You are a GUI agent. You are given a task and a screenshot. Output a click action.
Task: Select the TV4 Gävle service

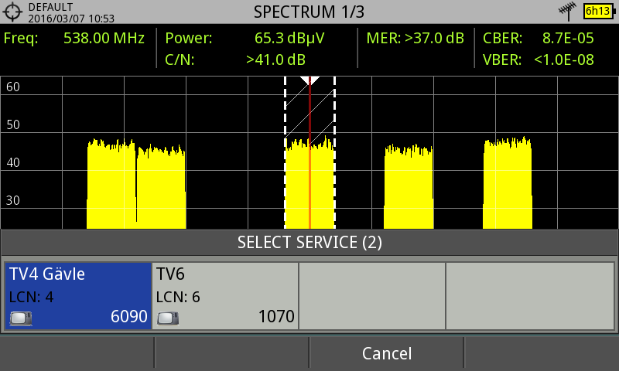(78, 296)
